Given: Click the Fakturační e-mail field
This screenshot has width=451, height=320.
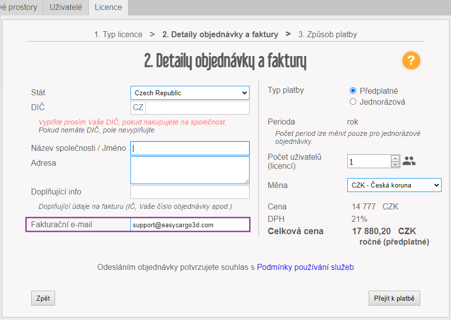Looking at the screenshot, I should [x=190, y=225].
